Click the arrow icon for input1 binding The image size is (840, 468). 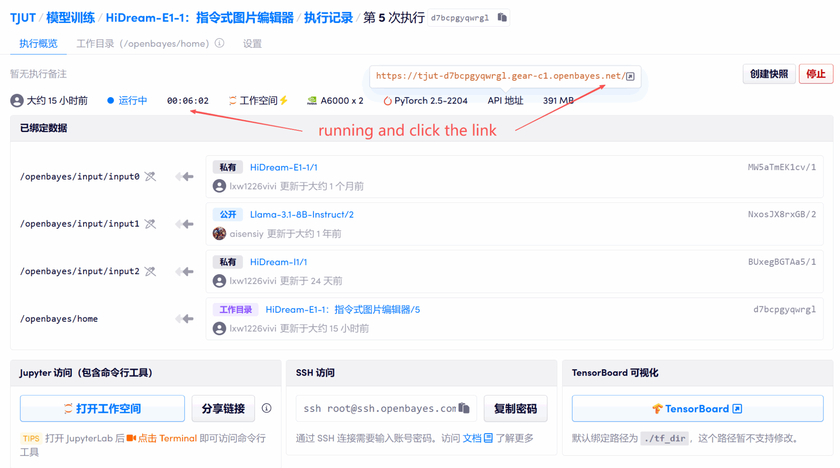(185, 224)
